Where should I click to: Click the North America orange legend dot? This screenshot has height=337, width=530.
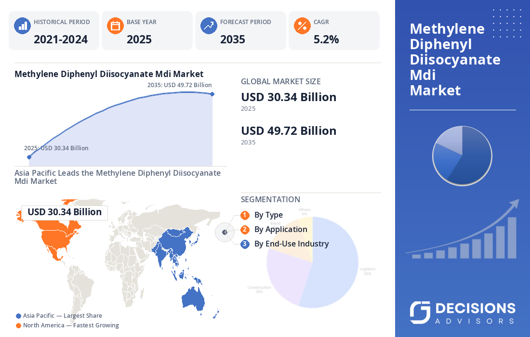tap(19, 326)
